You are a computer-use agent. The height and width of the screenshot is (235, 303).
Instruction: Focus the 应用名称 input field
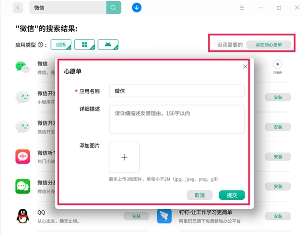(177, 91)
